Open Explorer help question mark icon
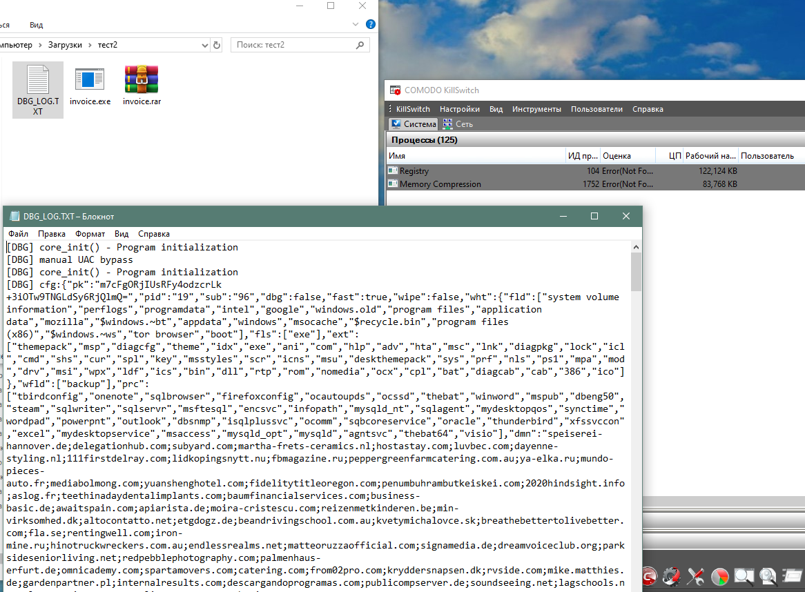Image resolution: width=805 pixels, height=592 pixels. [370, 24]
